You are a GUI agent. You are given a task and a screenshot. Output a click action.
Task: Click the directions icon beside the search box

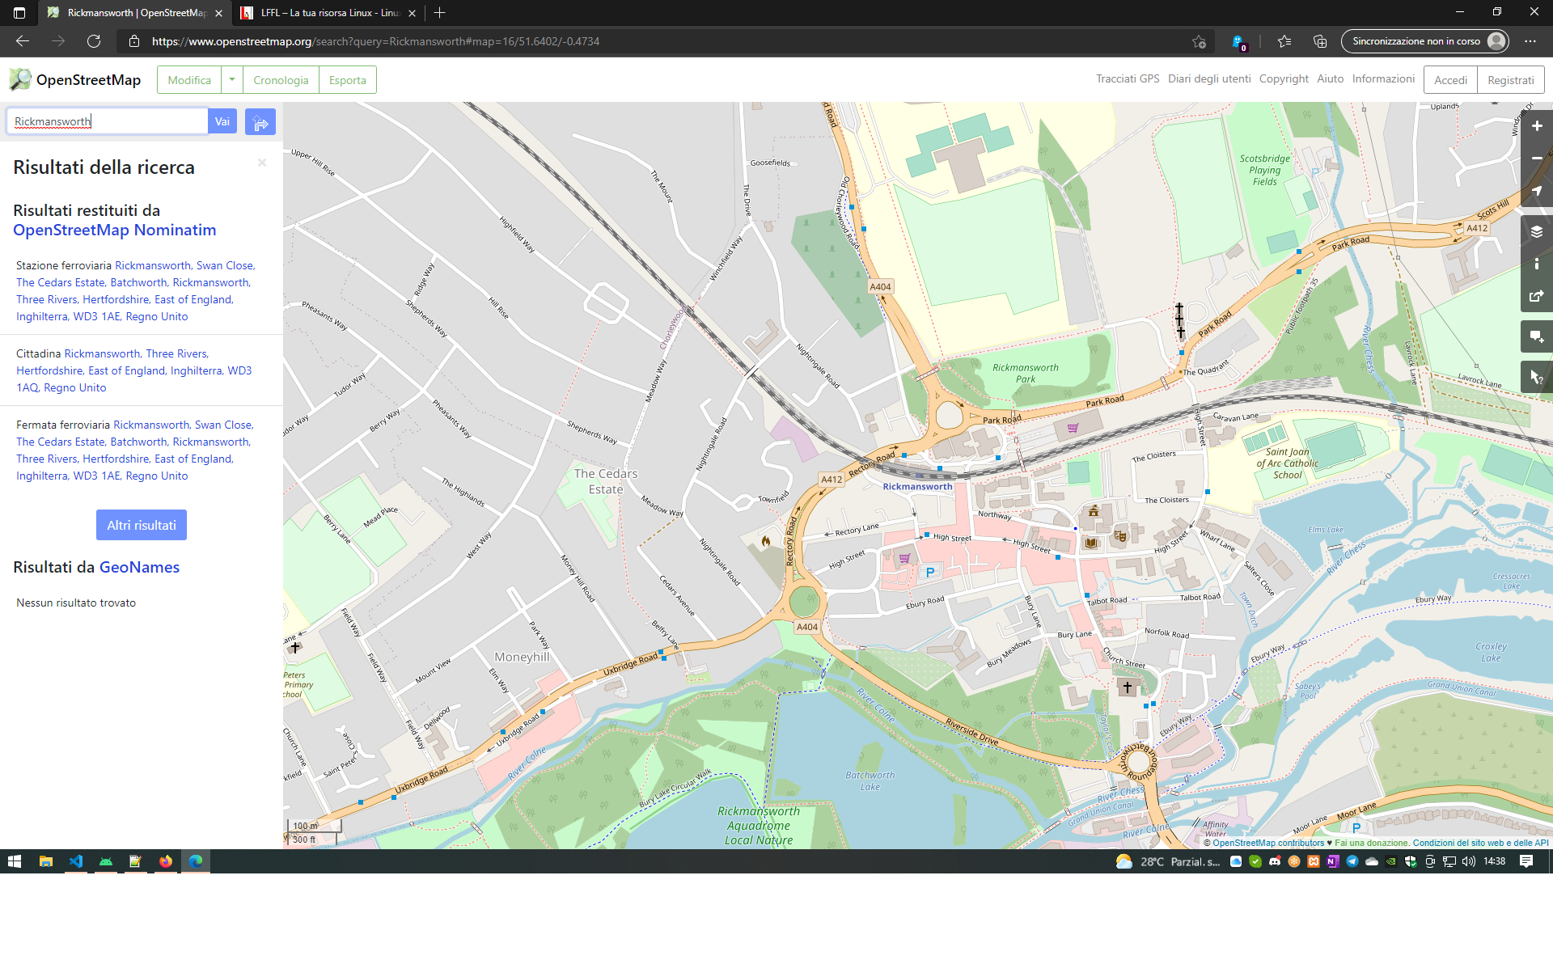click(x=260, y=121)
